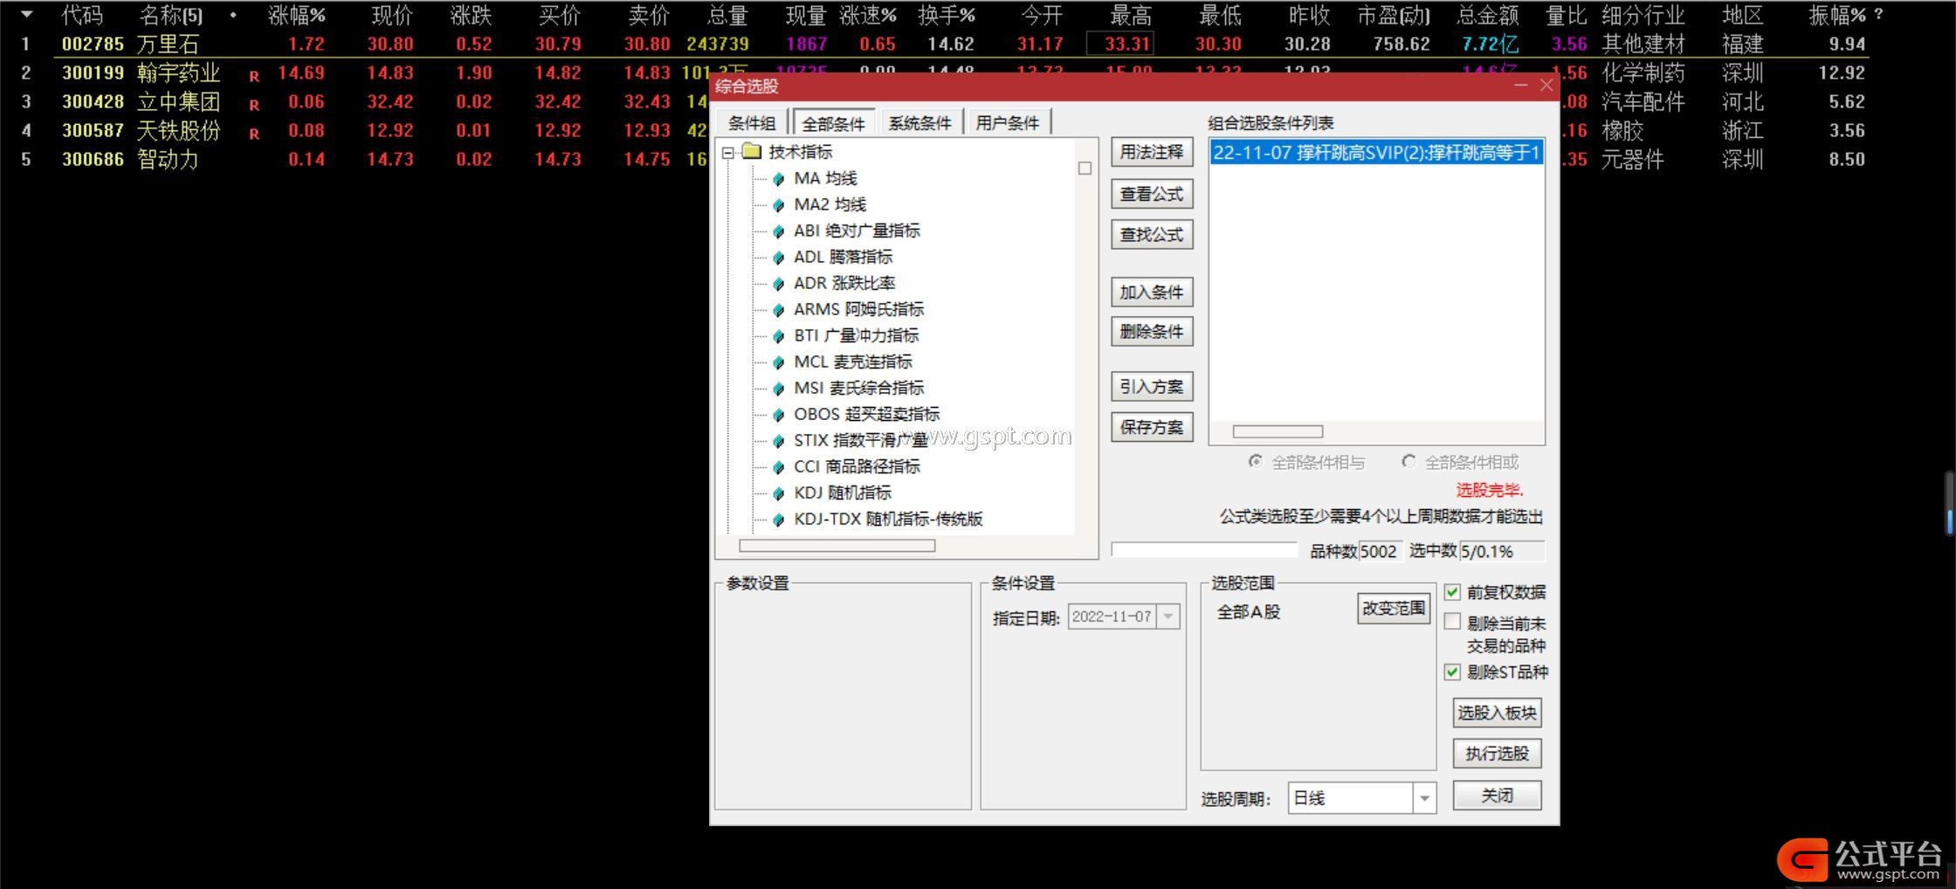Image resolution: width=1956 pixels, height=889 pixels.
Task: Click the 查找公式 button
Action: click(1152, 235)
